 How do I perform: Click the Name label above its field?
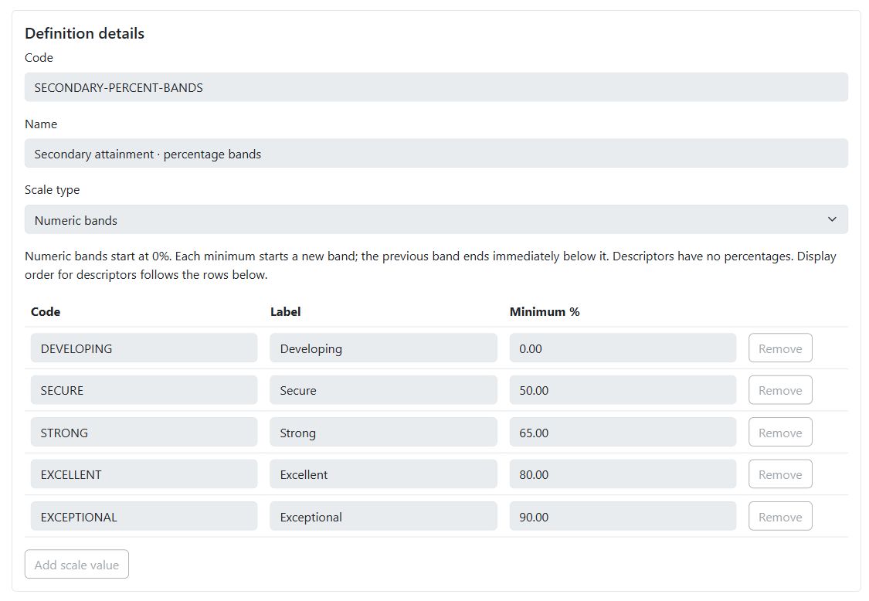click(x=40, y=124)
